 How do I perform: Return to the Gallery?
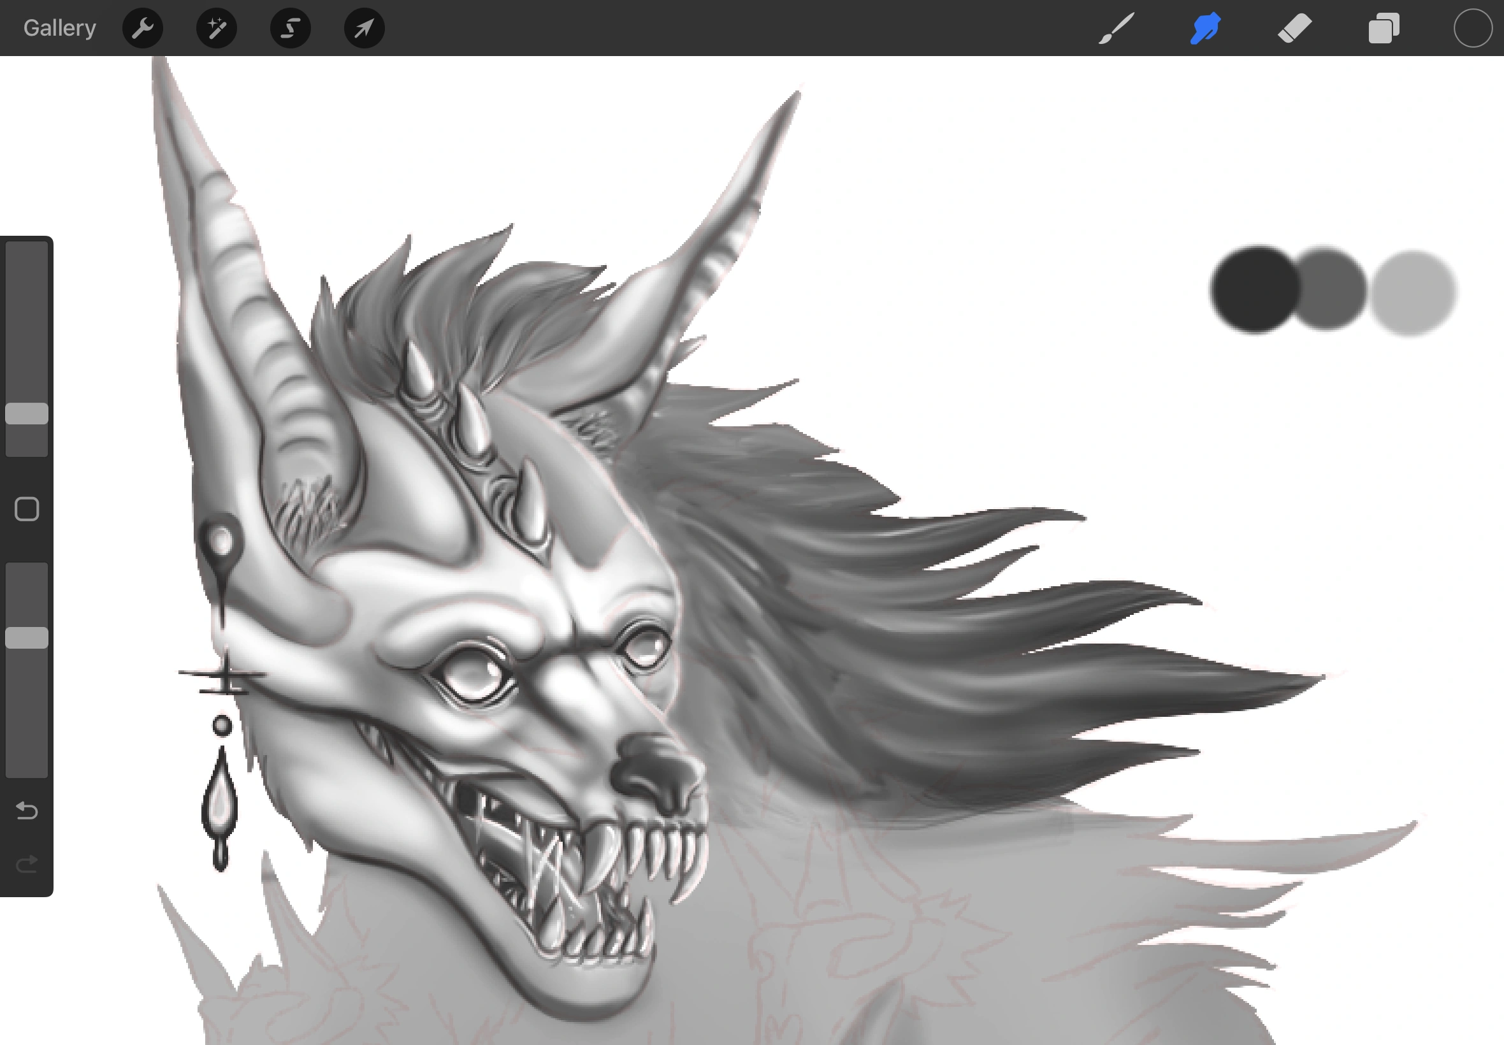[59, 28]
